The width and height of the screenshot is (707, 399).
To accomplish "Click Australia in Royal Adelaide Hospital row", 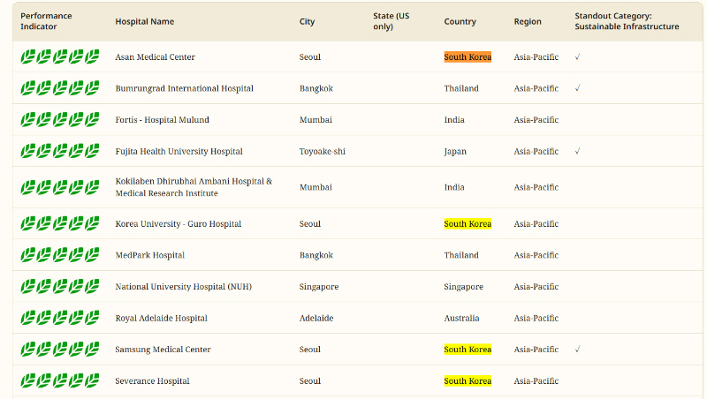I will (x=461, y=319).
